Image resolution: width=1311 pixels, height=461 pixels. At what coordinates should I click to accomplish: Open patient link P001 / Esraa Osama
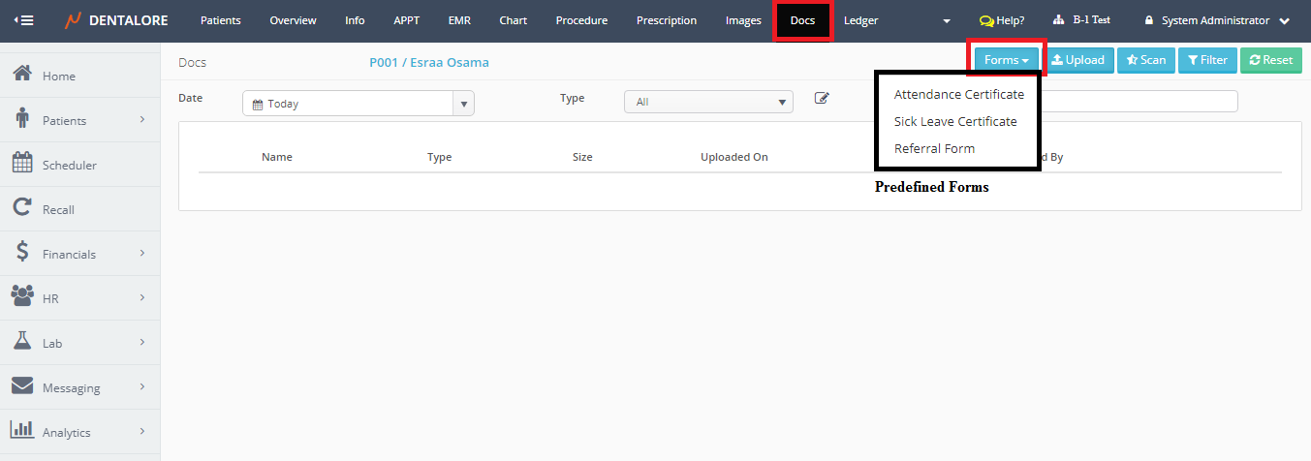(428, 62)
